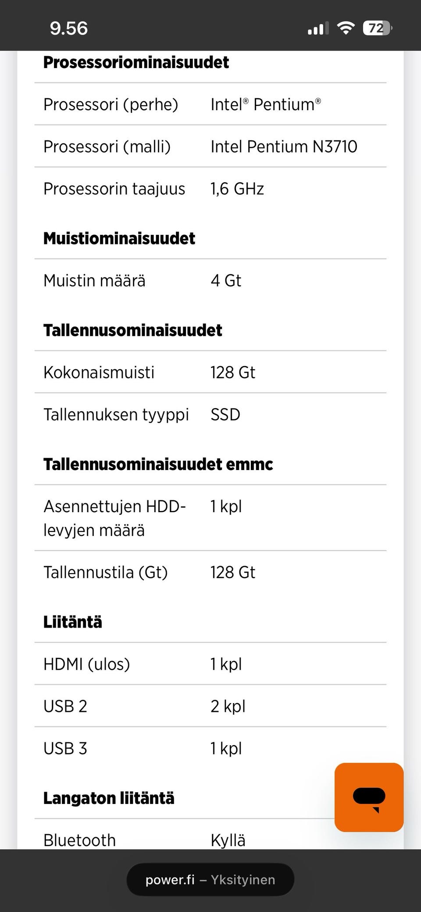The width and height of the screenshot is (421, 912).
Task: Click the Liitäntä section heading
Action: point(72,622)
